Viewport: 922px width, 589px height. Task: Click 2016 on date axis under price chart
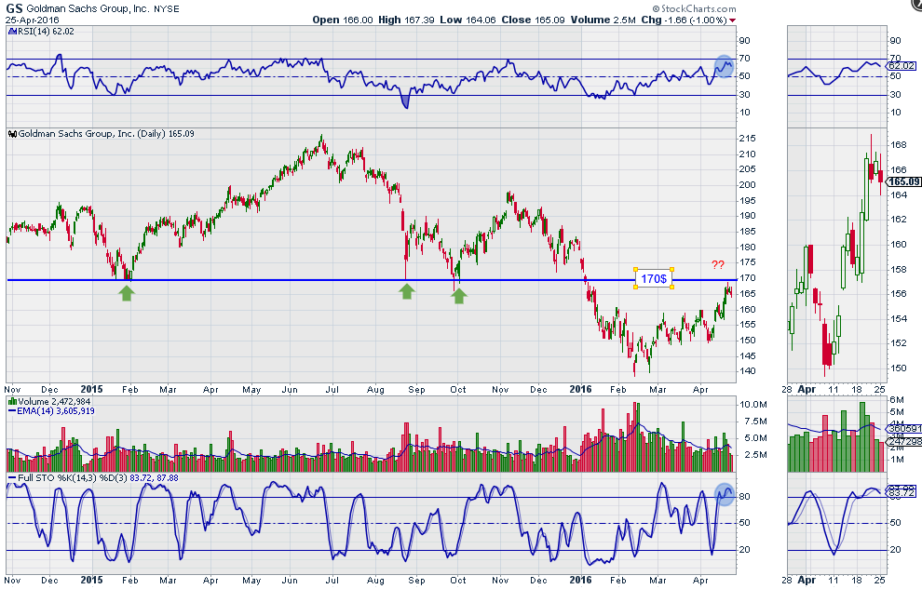pyautogui.click(x=580, y=389)
